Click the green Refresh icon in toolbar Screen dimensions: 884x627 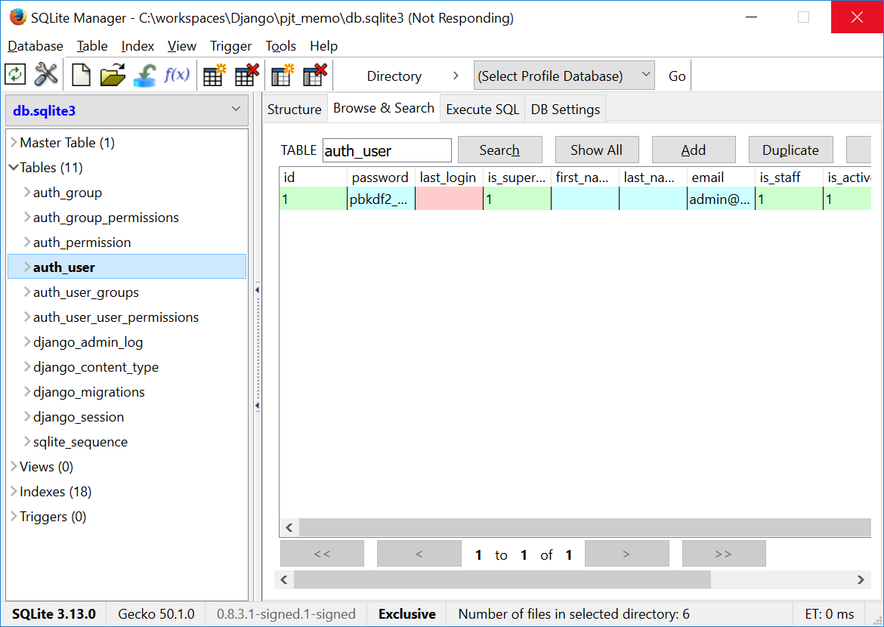click(15, 75)
